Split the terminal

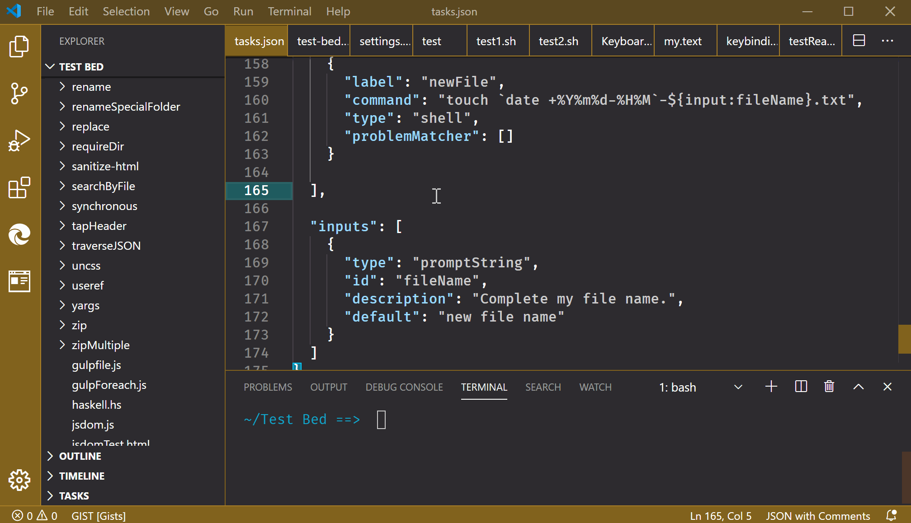coord(800,387)
